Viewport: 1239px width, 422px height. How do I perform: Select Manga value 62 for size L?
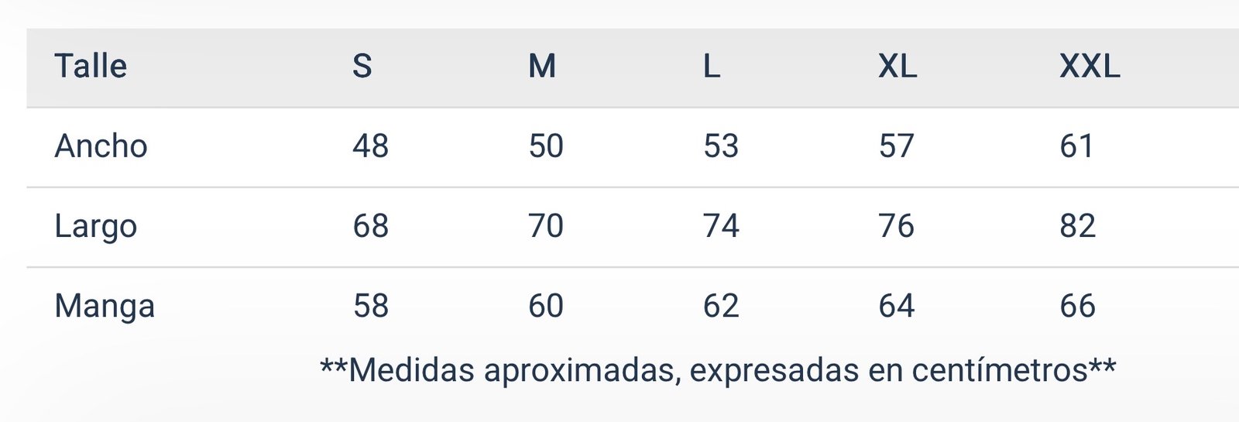click(x=721, y=306)
